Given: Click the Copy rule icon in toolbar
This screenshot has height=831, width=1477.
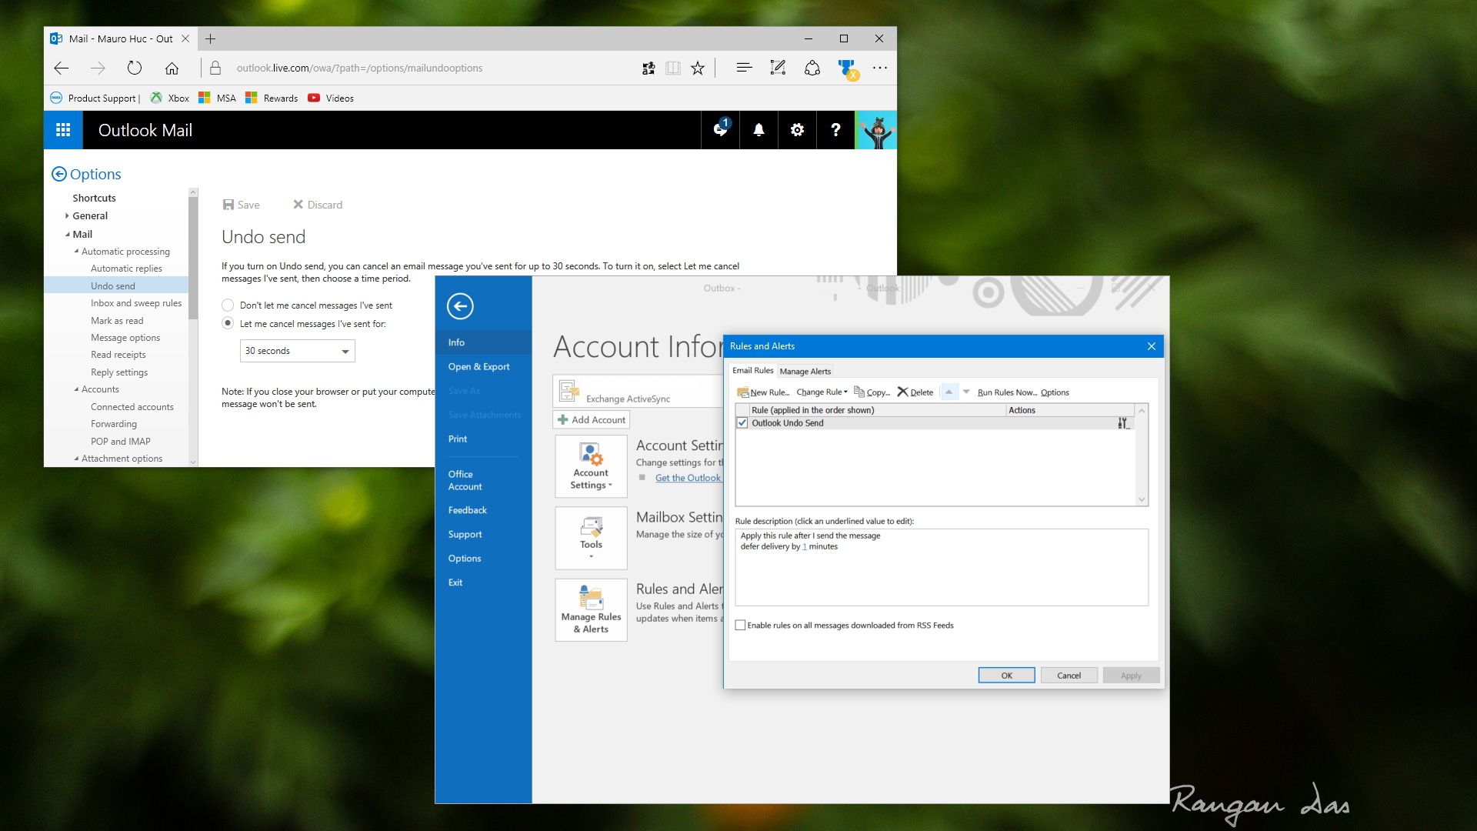Looking at the screenshot, I should 872,392.
